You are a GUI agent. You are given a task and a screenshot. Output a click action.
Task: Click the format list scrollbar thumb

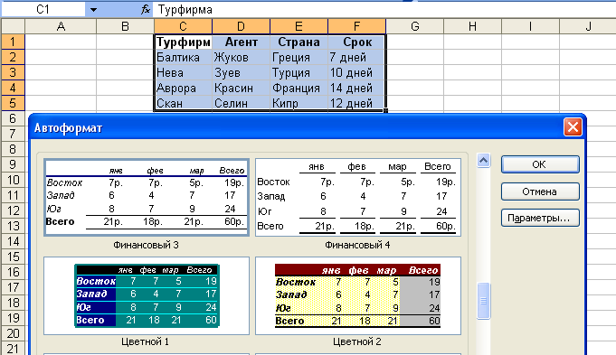coord(484,301)
